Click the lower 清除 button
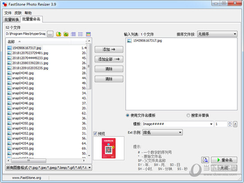This screenshot has width=244, height=183. coord(109,79)
